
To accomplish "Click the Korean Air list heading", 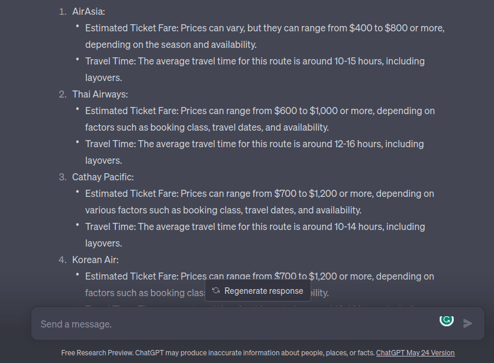I will (95, 260).
